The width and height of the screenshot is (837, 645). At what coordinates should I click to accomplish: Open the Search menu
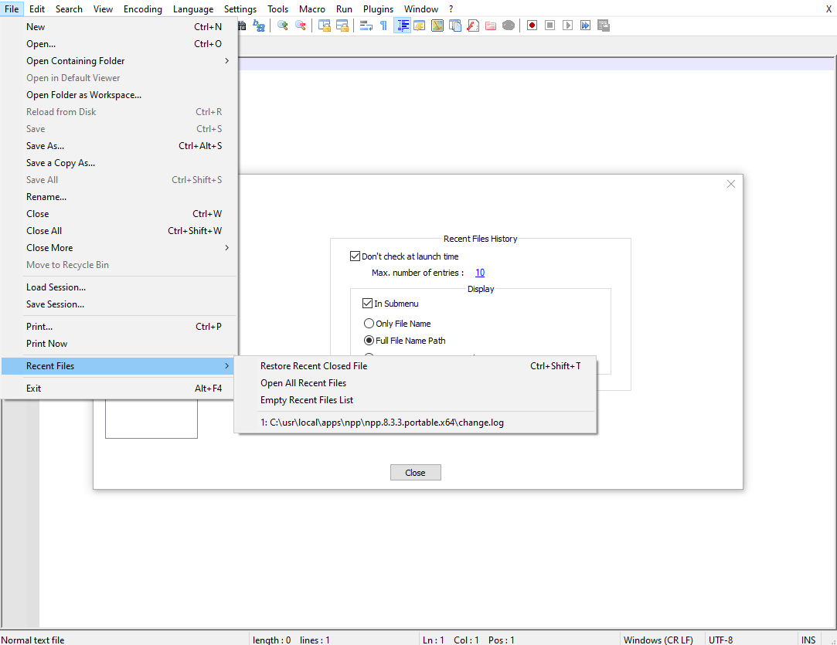(x=69, y=9)
